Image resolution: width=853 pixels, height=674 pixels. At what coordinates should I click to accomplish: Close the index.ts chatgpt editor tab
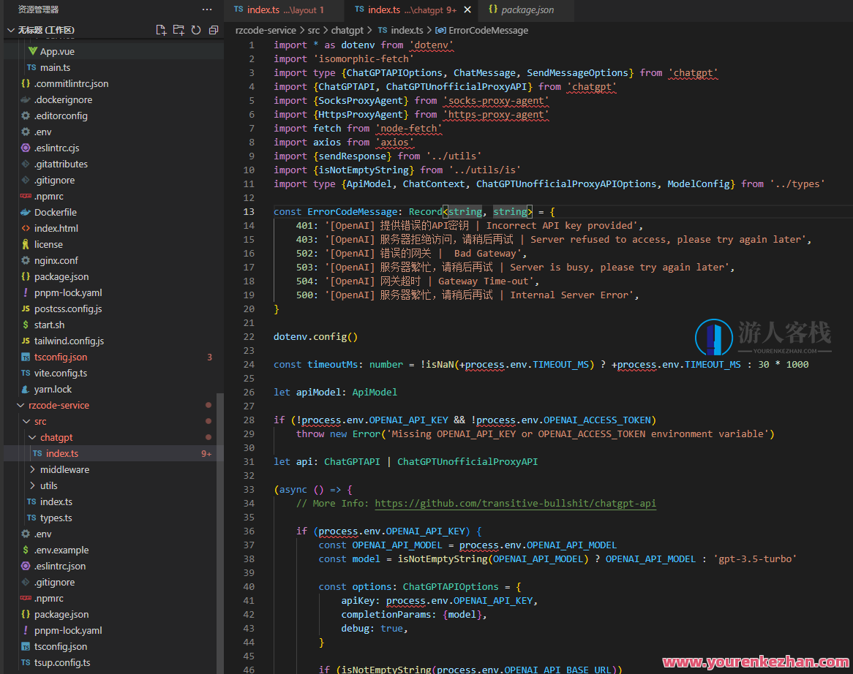(467, 10)
